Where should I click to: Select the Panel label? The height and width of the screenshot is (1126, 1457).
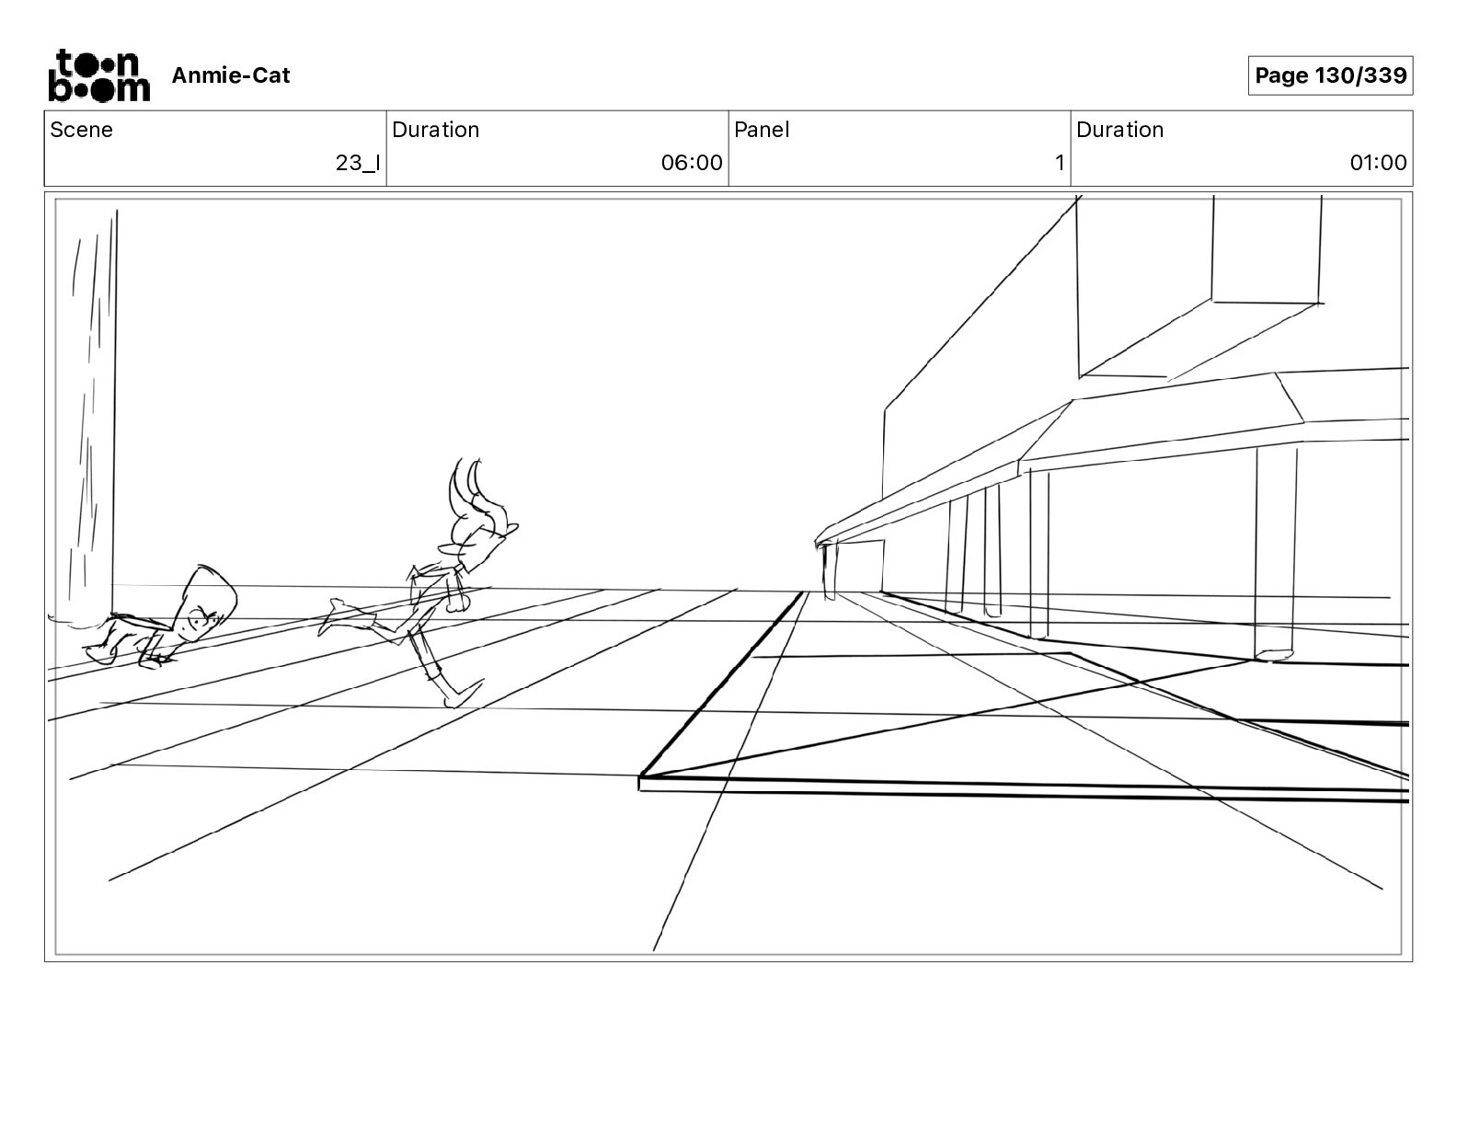coord(762,130)
